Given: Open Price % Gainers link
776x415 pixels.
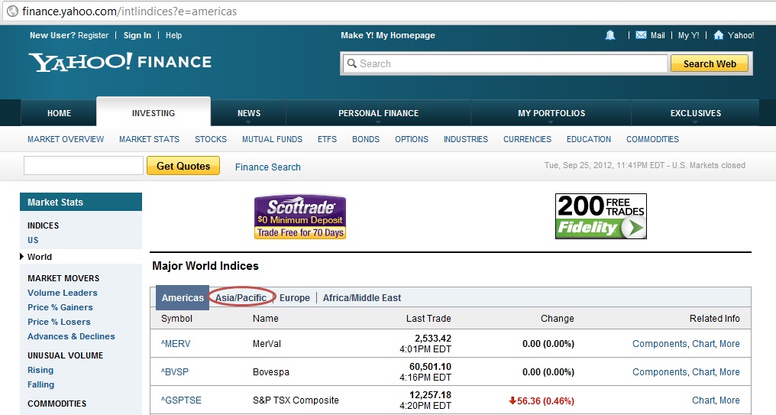Looking at the screenshot, I should point(60,307).
